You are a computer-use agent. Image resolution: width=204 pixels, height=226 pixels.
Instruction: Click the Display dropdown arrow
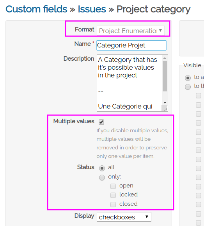click(147, 217)
